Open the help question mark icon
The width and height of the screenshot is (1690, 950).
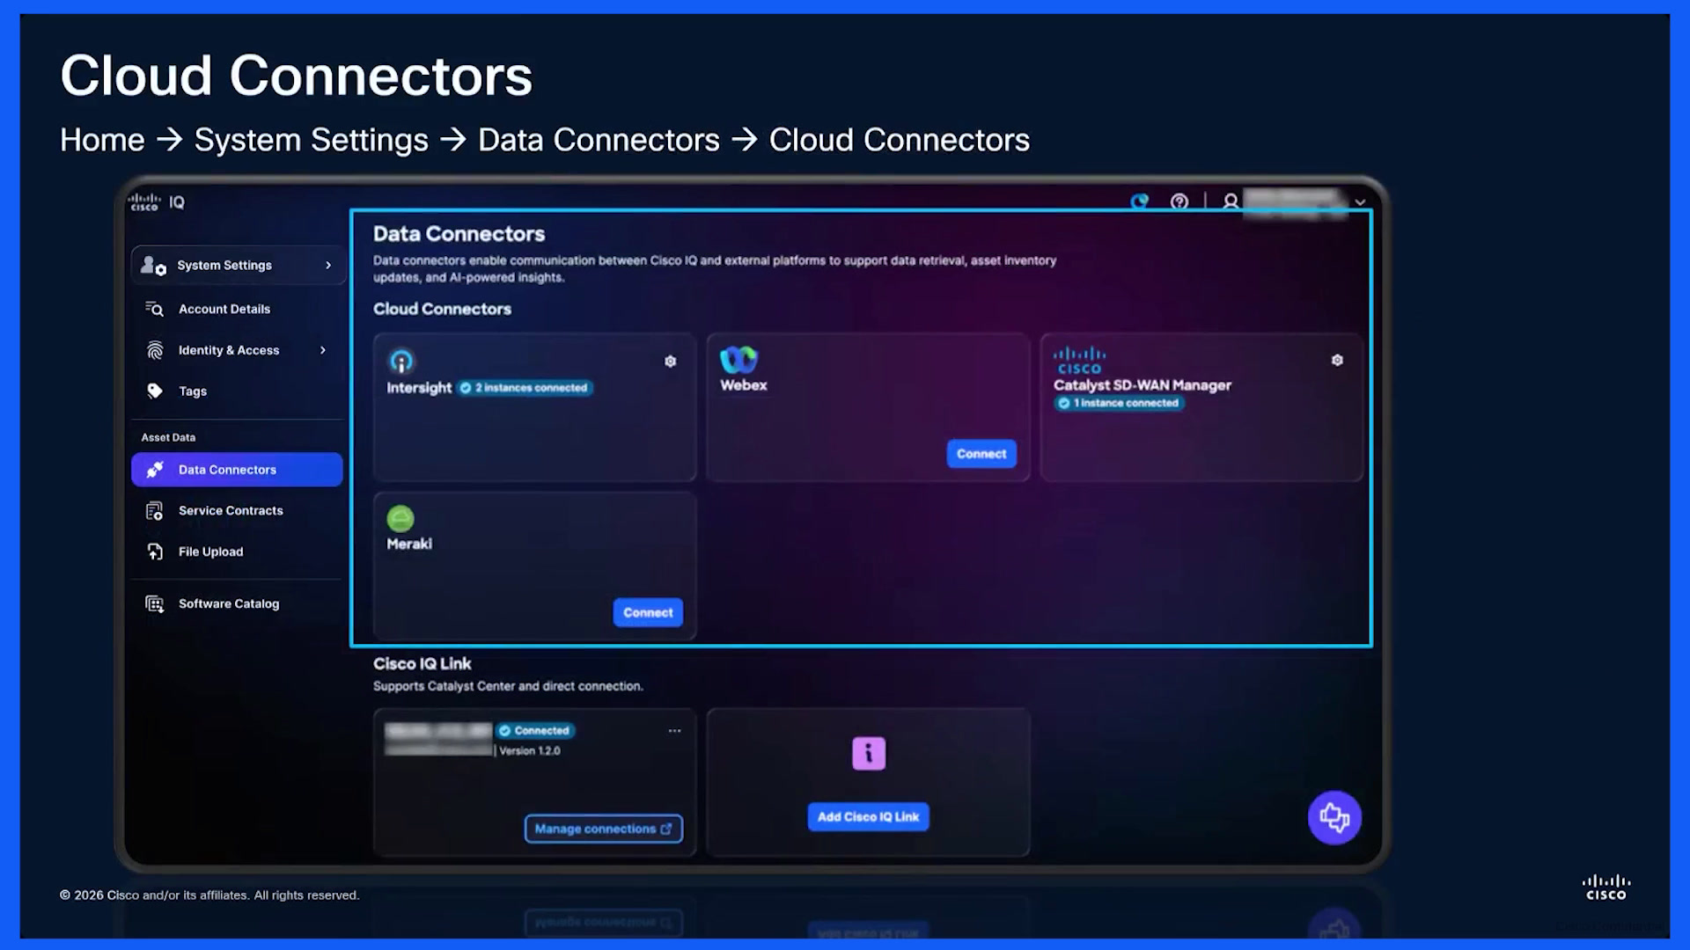tap(1179, 201)
